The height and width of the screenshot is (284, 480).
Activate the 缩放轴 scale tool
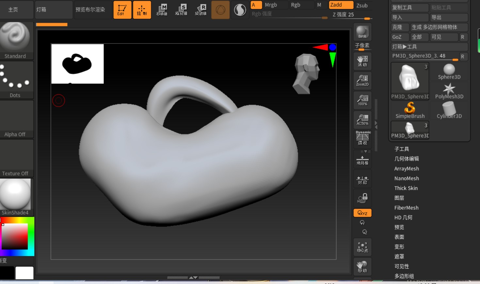(181, 10)
